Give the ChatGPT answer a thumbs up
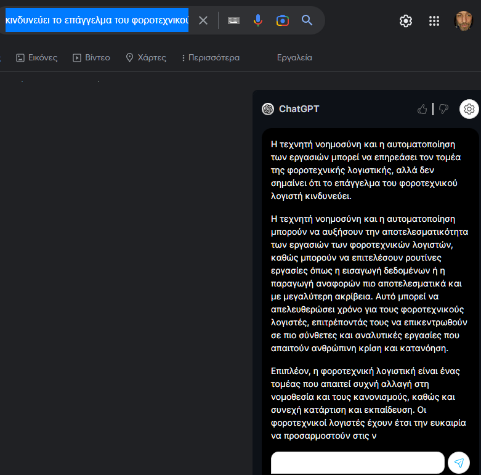 [422, 109]
